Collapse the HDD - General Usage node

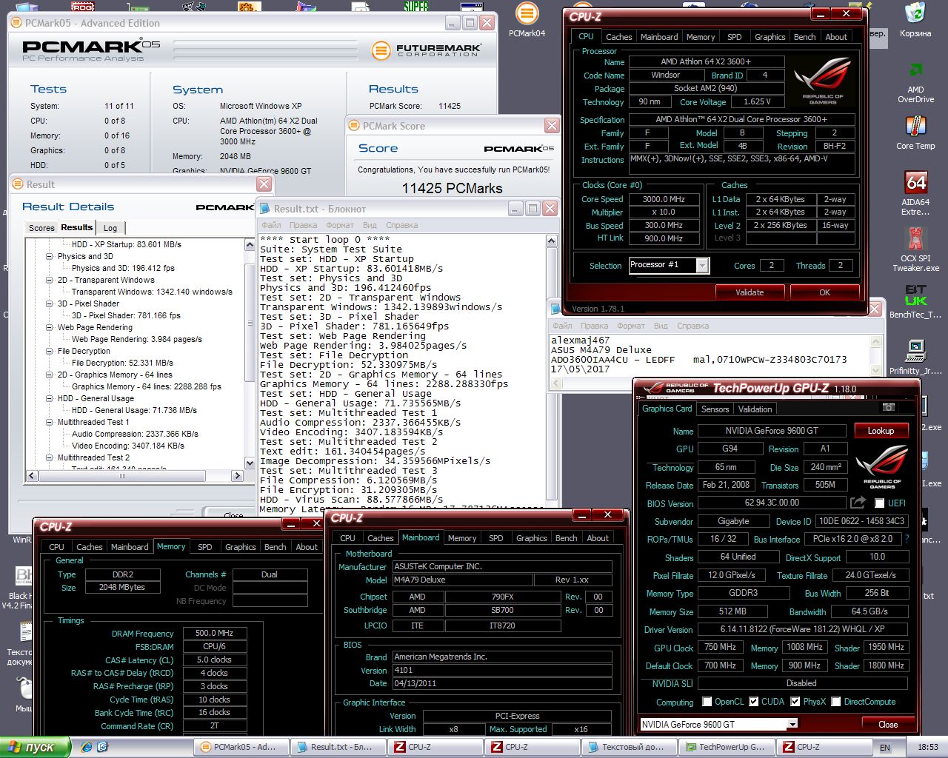[50, 398]
